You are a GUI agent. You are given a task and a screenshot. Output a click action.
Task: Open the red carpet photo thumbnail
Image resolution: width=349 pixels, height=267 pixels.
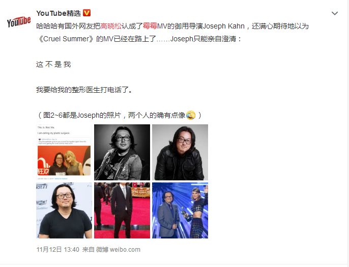tap(122, 210)
